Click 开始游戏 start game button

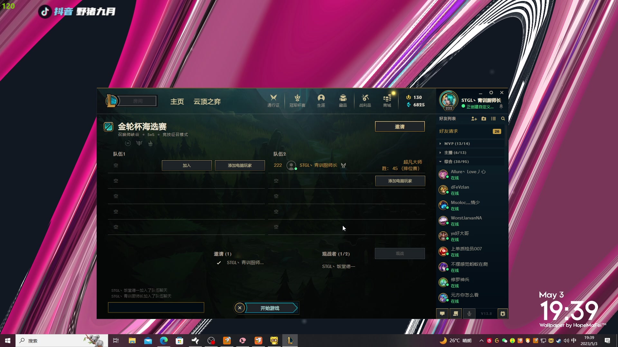270,308
